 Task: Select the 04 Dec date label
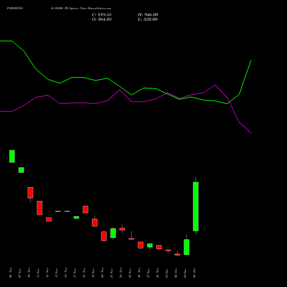tap(194, 273)
